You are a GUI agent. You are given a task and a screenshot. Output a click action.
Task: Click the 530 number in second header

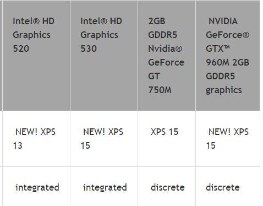click(x=89, y=49)
